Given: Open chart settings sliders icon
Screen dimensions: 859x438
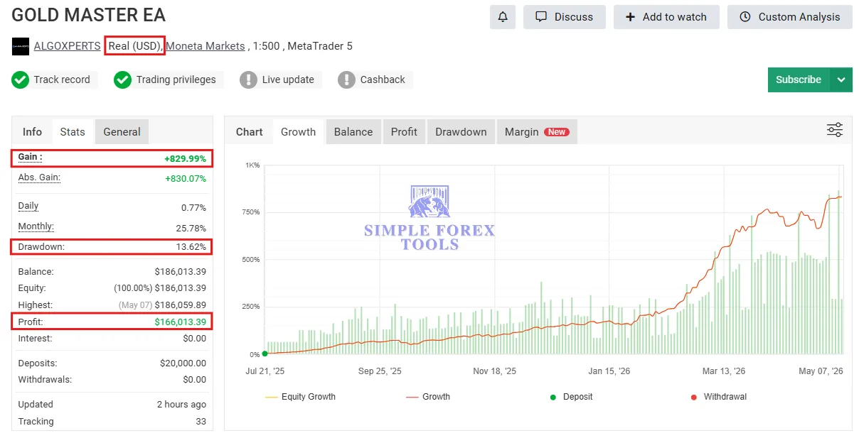Looking at the screenshot, I should (835, 131).
